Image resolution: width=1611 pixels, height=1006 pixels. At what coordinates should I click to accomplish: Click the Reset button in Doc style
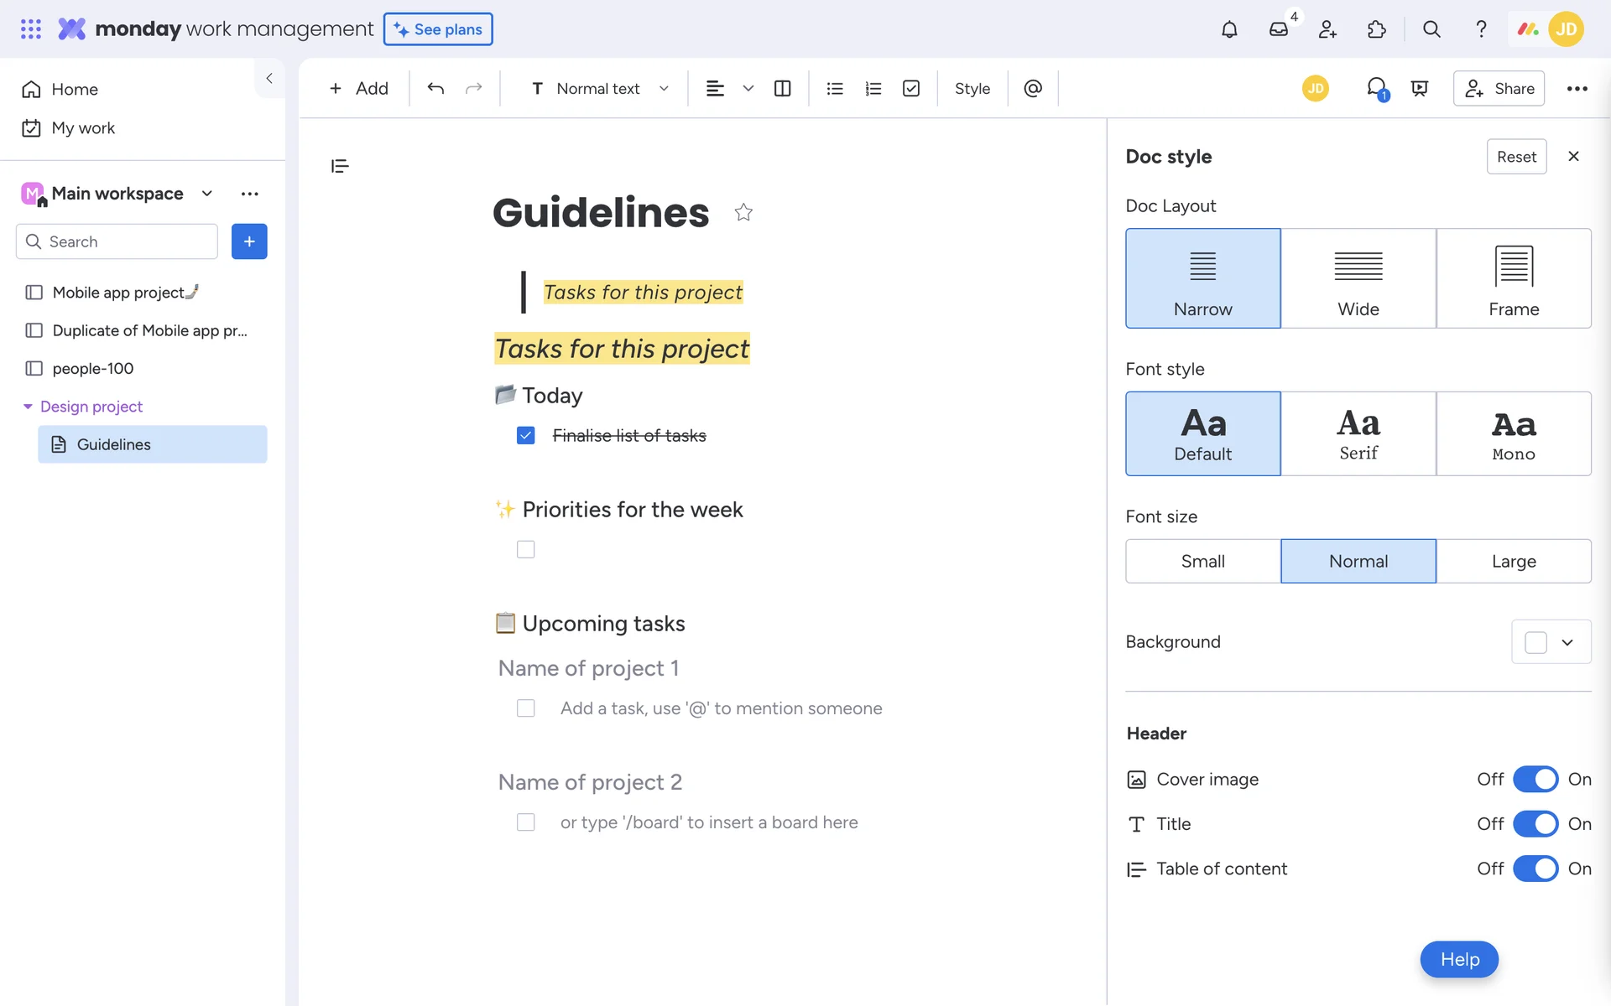point(1516,157)
